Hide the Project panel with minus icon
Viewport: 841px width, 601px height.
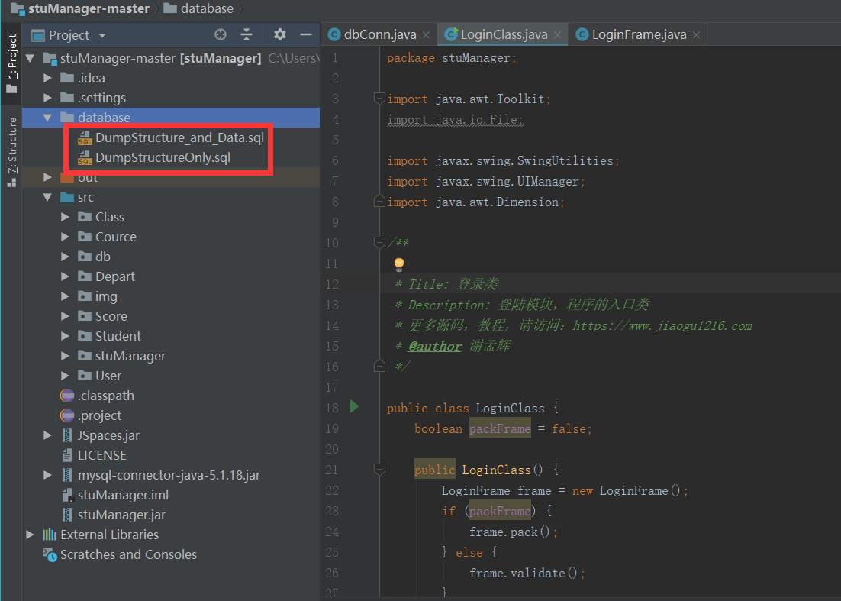point(306,35)
